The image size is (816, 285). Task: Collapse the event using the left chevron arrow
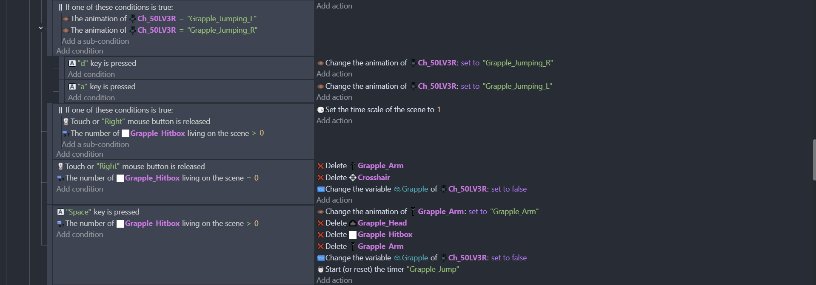pyautogui.click(x=41, y=28)
